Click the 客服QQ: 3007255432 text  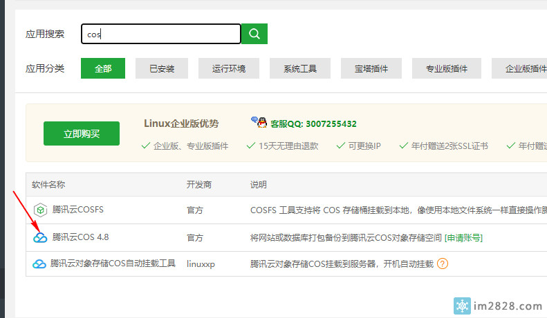tap(314, 124)
